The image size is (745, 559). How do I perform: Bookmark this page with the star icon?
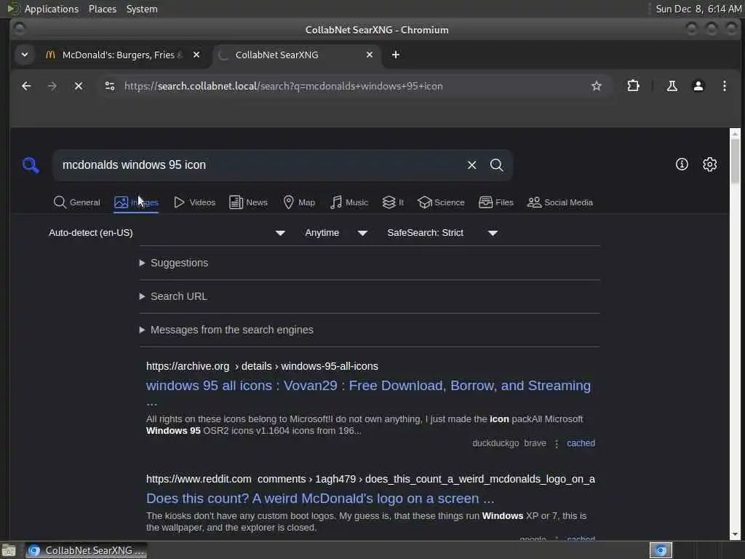597,86
